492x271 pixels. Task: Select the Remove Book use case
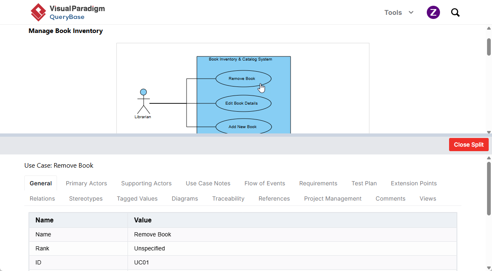click(x=244, y=79)
